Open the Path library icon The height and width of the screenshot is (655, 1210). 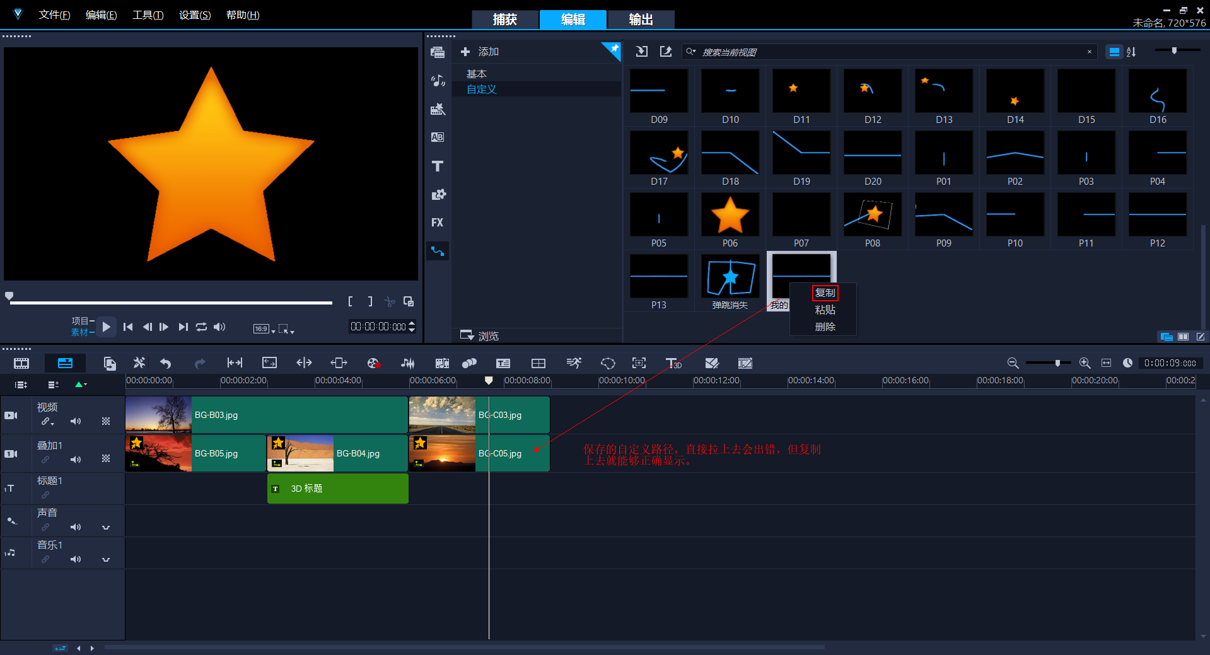[438, 251]
